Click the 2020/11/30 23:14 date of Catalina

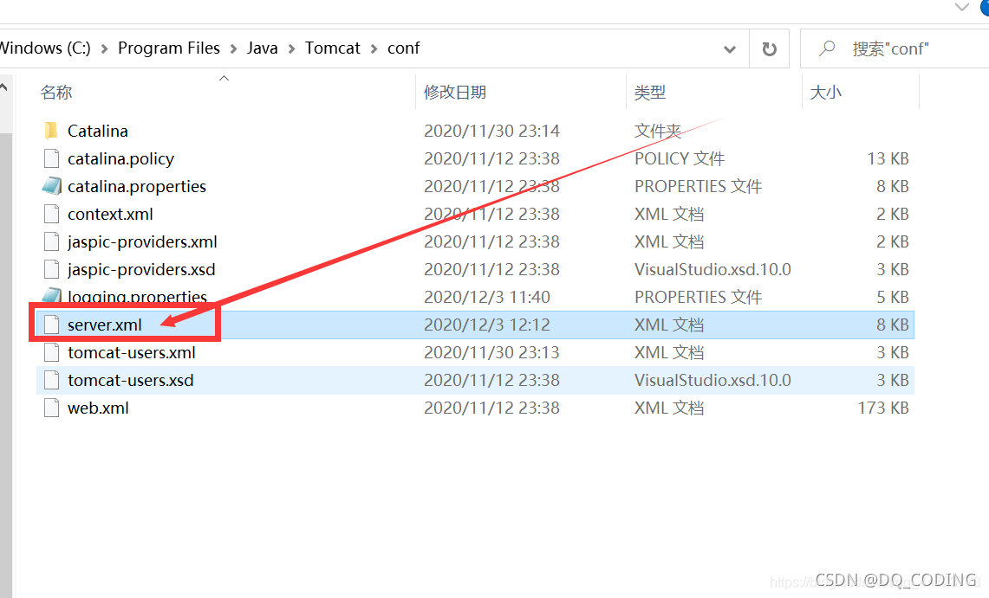(x=492, y=131)
